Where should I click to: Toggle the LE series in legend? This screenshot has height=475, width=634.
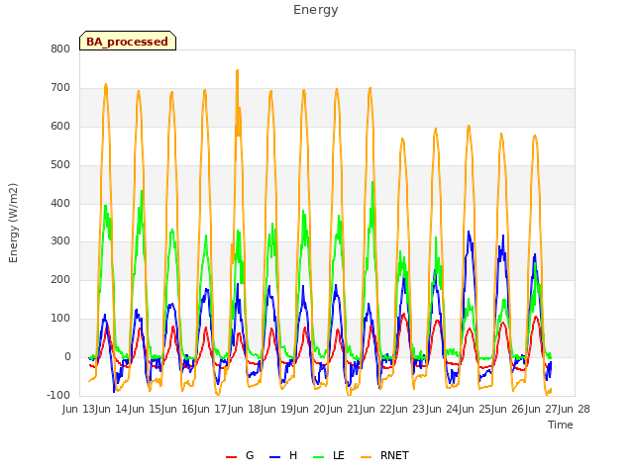coord(329,455)
